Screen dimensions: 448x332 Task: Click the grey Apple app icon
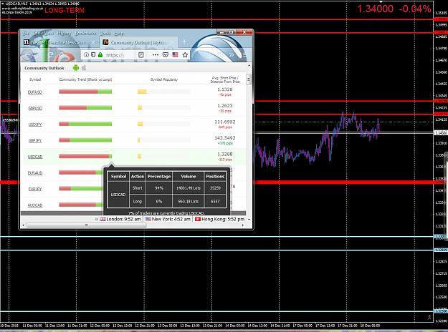point(84,68)
